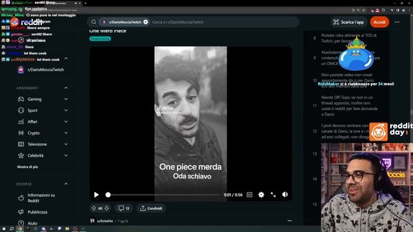Downvote the post
This screenshot has width=413, height=232.
click(106, 208)
